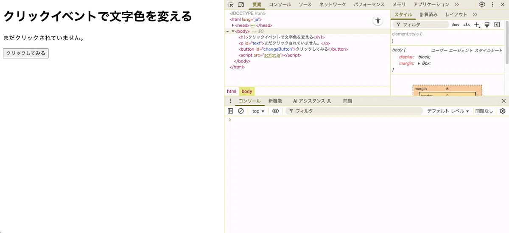Expand the head element node
The width and height of the screenshot is (509, 233).
[x=233, y=25]
